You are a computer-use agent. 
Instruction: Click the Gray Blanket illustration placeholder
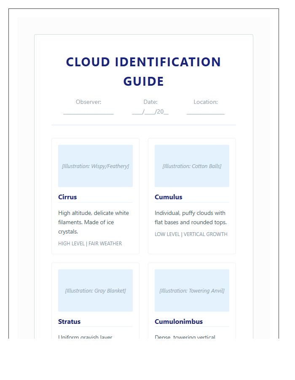click(96, 290)
